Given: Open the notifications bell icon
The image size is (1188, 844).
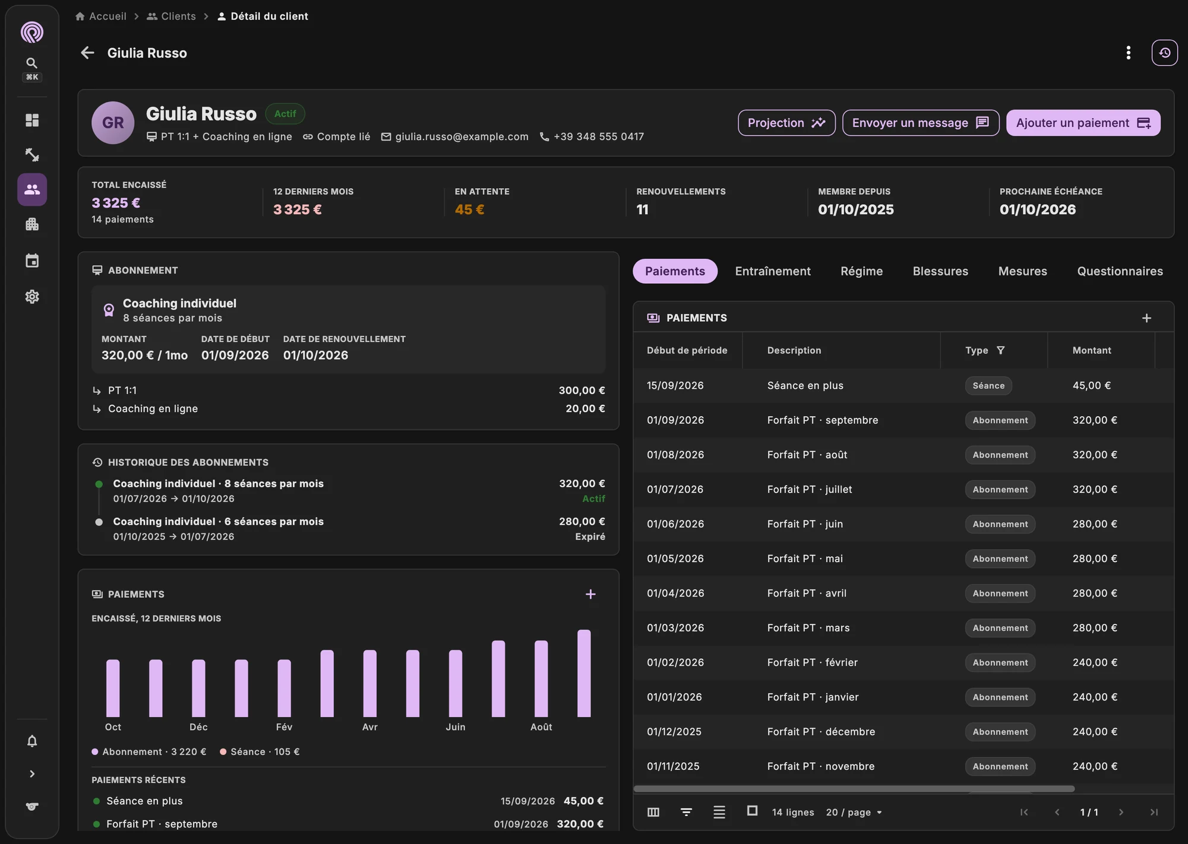Looking at the screenshot, I should click(32, 741).
